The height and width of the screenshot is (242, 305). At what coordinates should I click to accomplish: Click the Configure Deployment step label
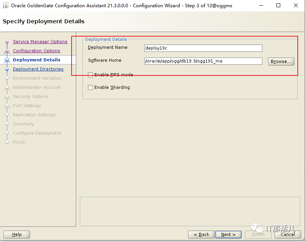click(x=37, y=133)
